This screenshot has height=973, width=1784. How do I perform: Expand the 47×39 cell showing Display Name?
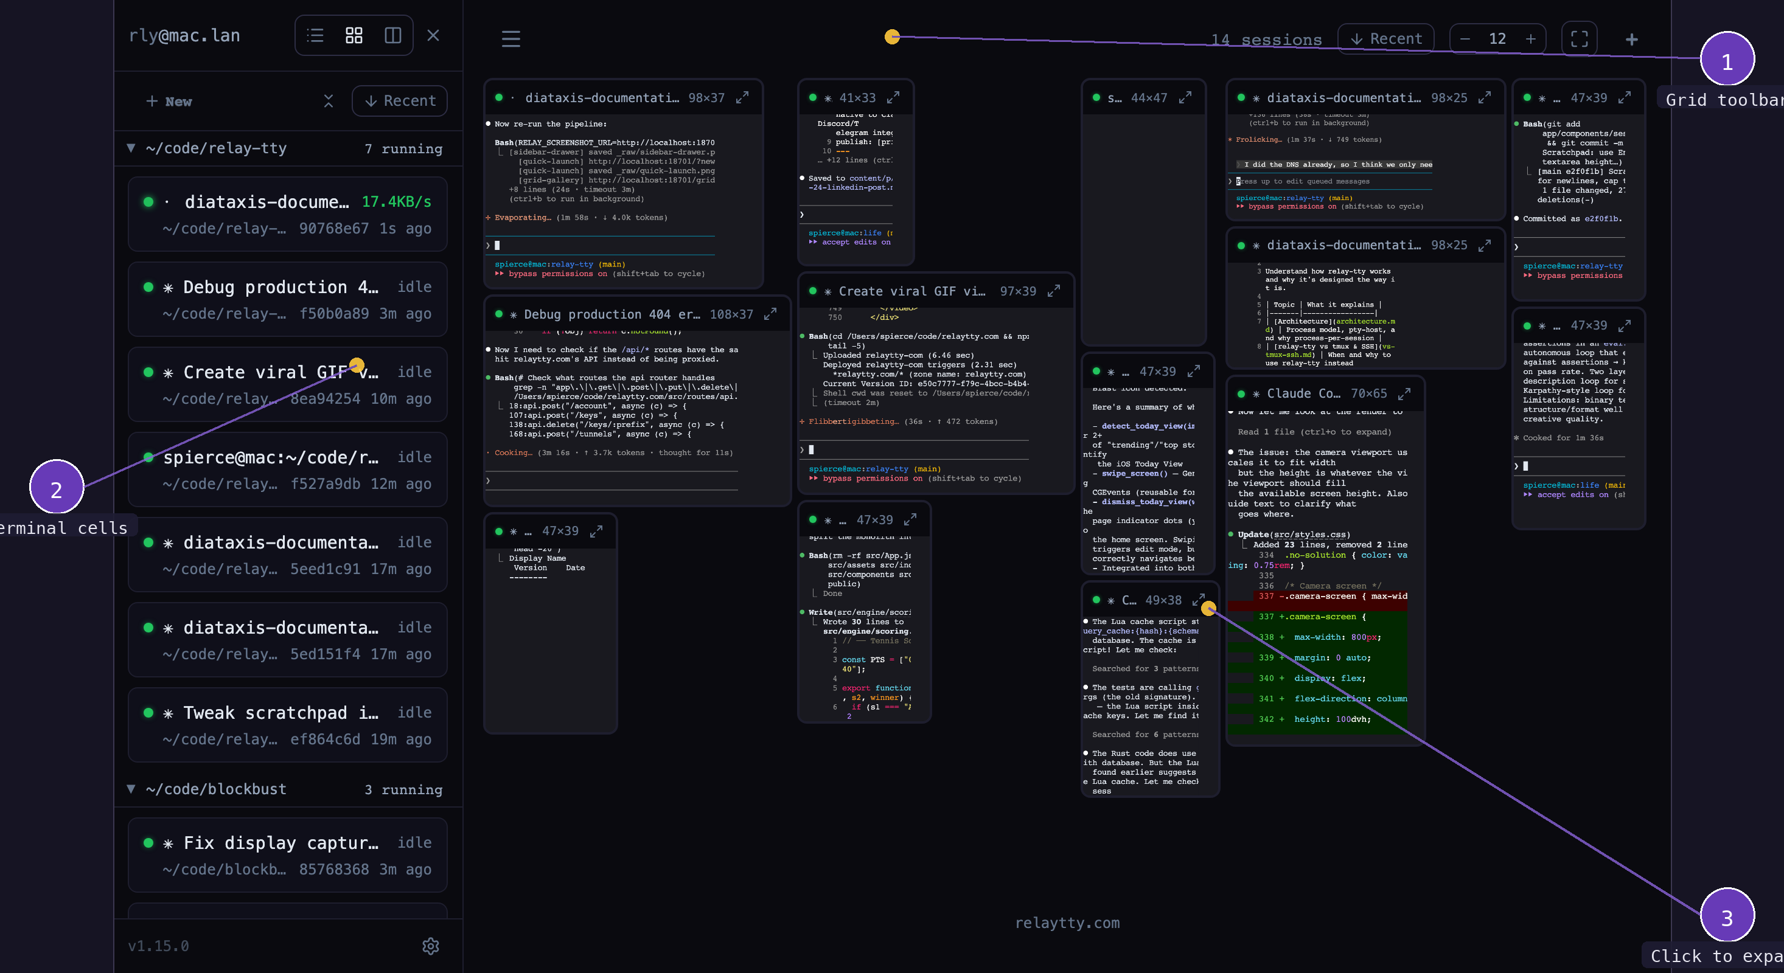[x=596, y=531]
